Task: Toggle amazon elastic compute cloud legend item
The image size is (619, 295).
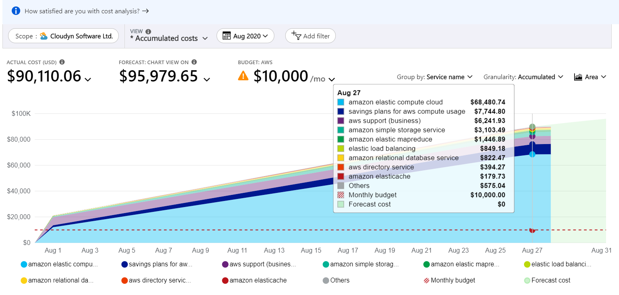Action: [x=59, y=265]
